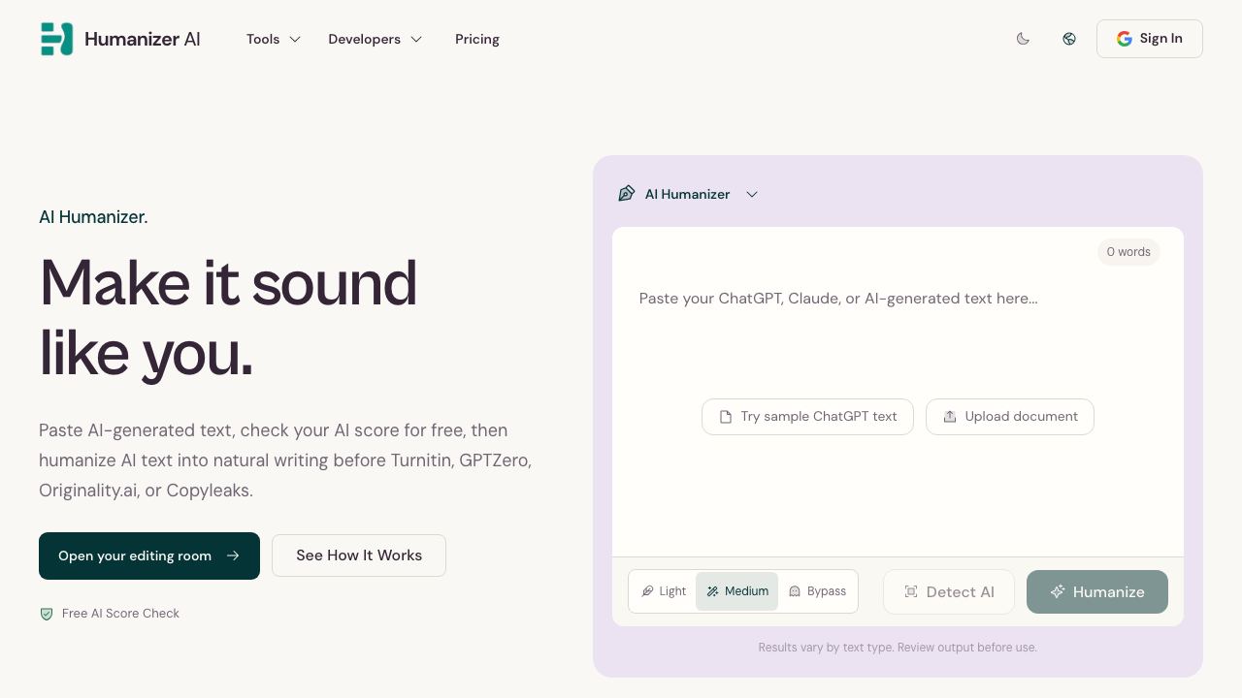Image resolution: width=1242 pixels, height=698 pixels.
Task: Go to the Pricing page
Action: 477,39
